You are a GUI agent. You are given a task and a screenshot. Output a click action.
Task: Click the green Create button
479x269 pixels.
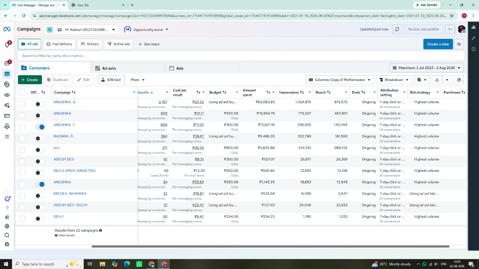click(30, 80)
